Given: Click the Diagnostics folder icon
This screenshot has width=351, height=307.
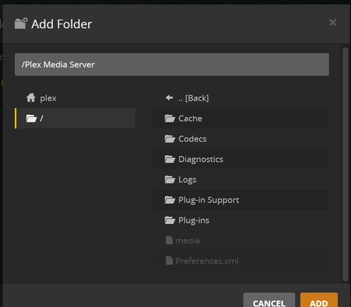Looking at the screenshot, I should [x=170, y=159].
